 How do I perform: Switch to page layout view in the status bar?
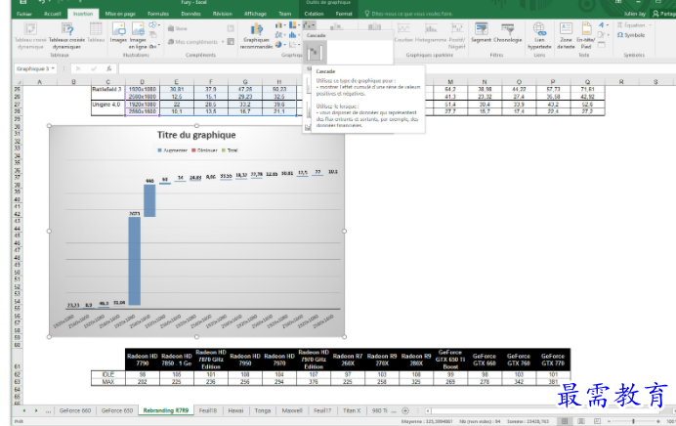click(580, 421)
